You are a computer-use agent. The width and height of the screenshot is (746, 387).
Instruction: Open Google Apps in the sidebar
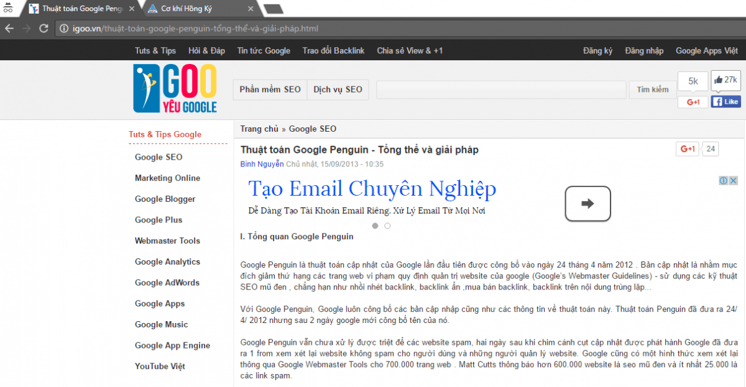point(160,304)
